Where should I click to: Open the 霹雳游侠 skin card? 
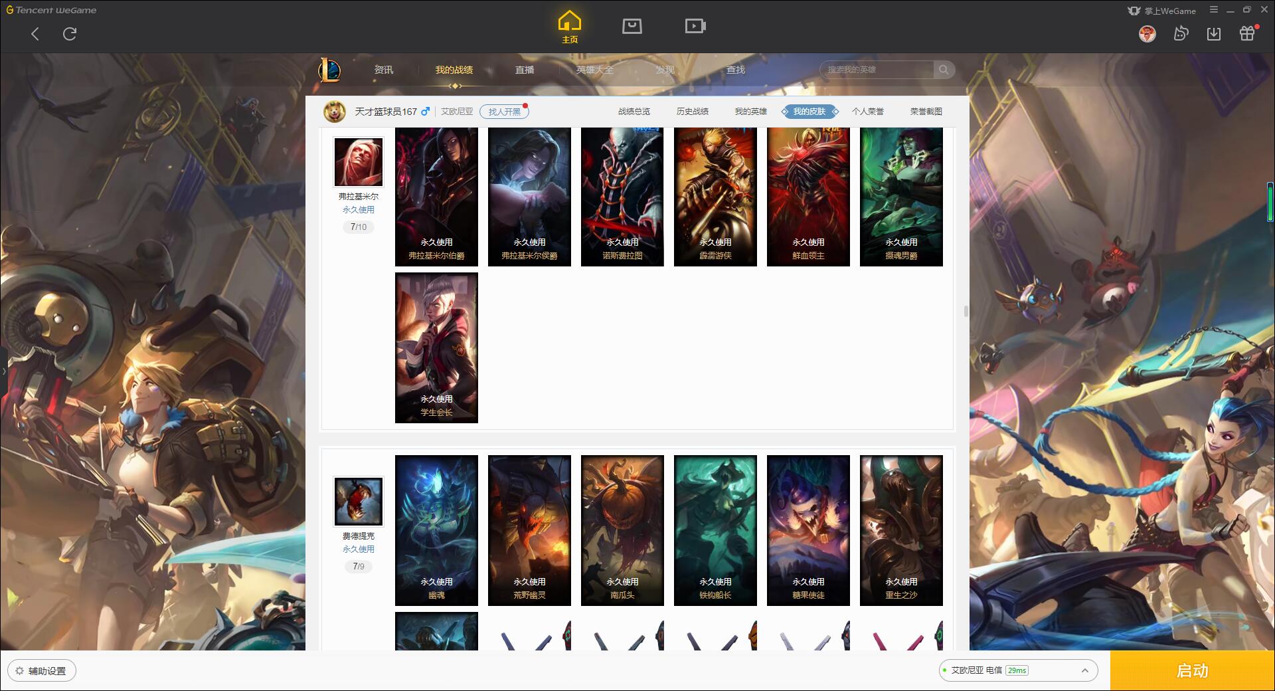coord(715,197)
